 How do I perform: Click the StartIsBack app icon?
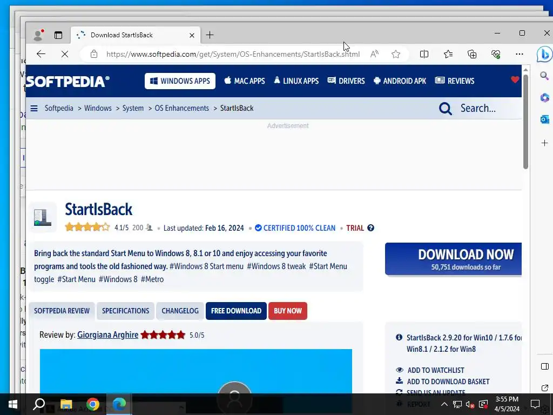[42, 217]
